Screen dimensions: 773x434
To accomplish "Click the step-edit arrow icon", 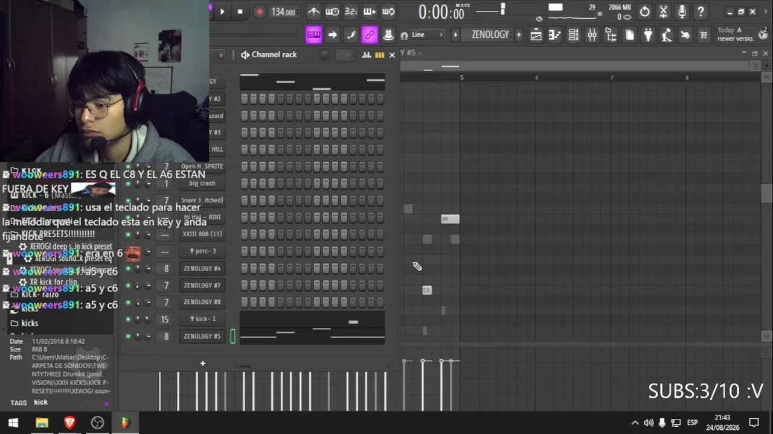I will click(332, 35).
